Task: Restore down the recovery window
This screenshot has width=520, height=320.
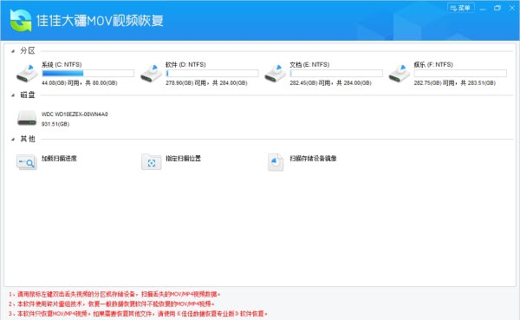Action: 497,8
